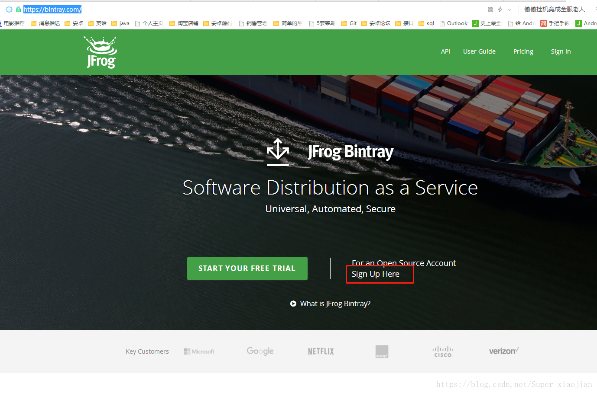
Task: Open the 消息推送 bookmark folder
Action: [x=45, y=23]
